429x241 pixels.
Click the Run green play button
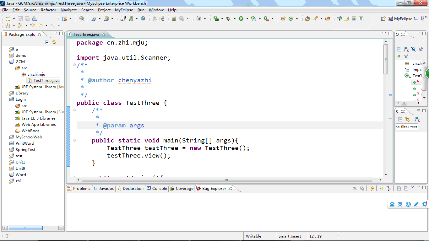[241, 19]
